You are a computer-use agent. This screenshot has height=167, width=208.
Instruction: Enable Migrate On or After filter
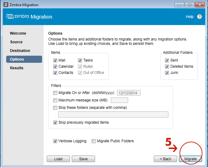[x=55, y=93]
